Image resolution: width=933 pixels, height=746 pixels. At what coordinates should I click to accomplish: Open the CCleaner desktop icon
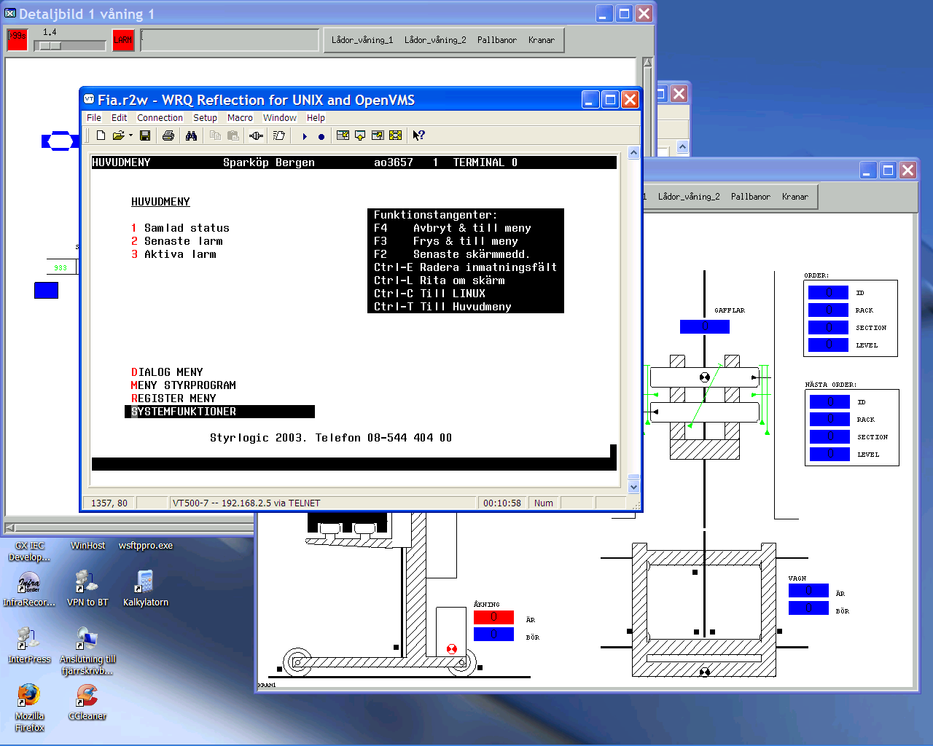coord(87,702)
